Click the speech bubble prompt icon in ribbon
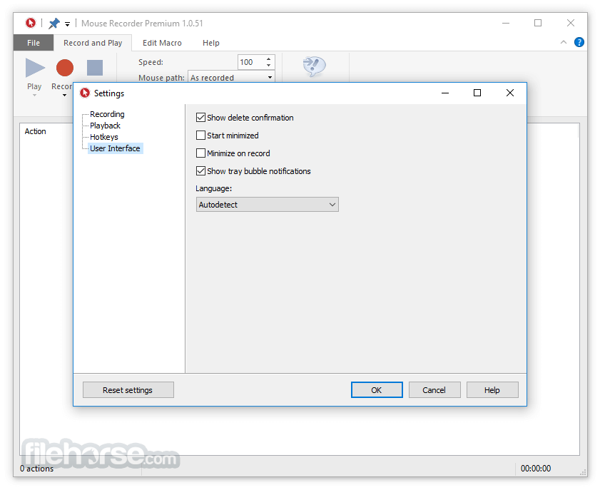Screen dimensions: 600x490 [314, 66]
